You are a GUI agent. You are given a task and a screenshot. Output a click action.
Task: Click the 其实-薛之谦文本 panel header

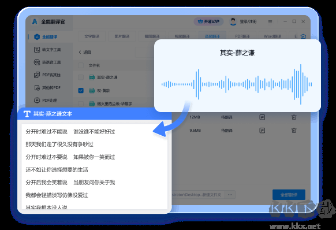pyautogui.click(x=95, y=114)
